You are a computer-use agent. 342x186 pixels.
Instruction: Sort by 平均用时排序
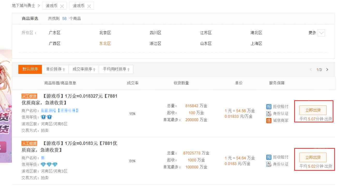pyautogui.click(x=116, y=69)
